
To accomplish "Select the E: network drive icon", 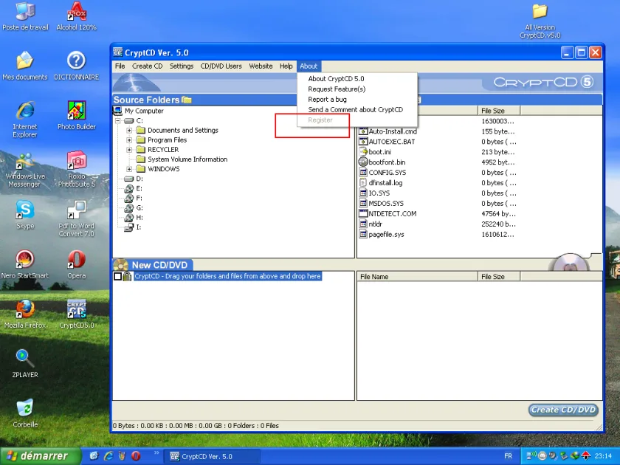I will coord(129,189).
